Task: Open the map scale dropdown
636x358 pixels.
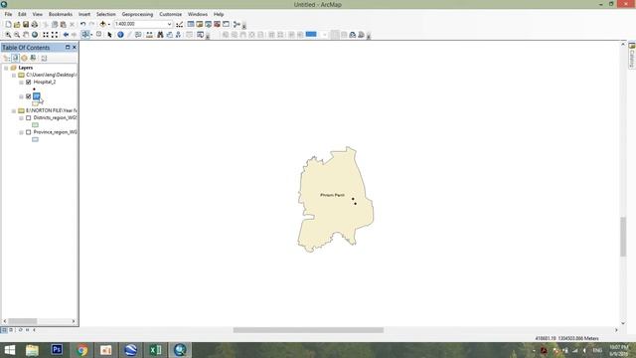Action: pos(169,24)
